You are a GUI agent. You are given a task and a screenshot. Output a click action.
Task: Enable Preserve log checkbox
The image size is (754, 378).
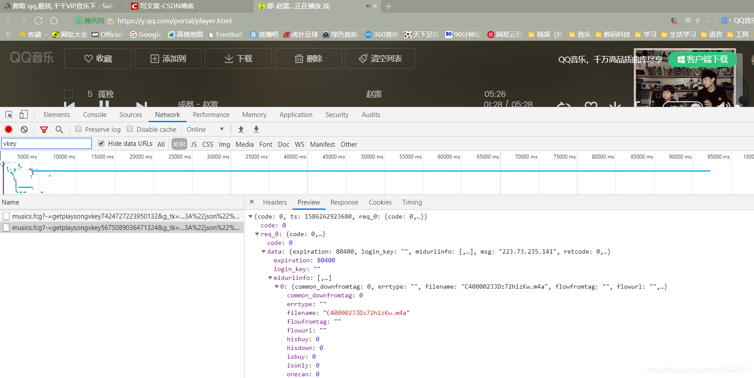point(79,129)
